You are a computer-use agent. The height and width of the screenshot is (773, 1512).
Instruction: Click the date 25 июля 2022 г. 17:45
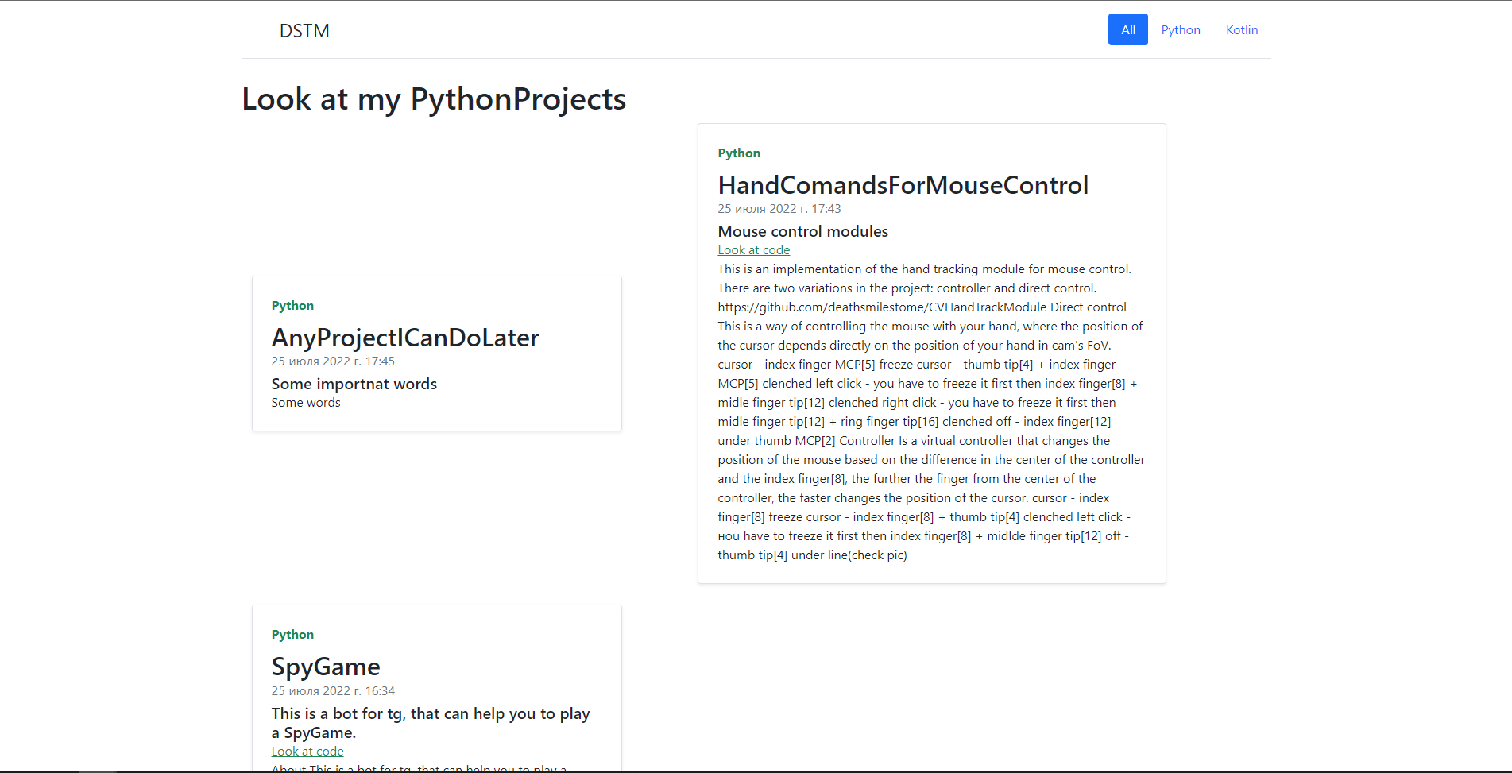[x=333, y=361]
